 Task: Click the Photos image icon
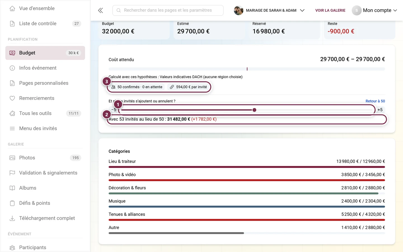[12, 158]
